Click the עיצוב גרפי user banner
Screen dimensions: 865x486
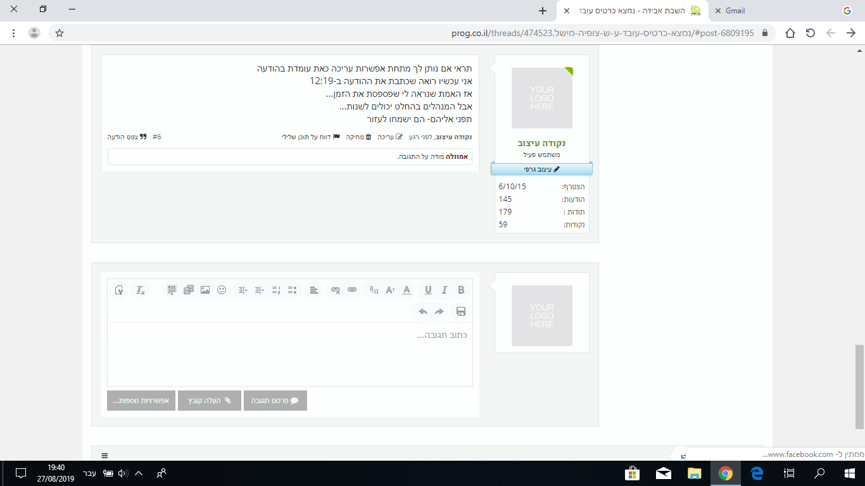coord(542,169)
